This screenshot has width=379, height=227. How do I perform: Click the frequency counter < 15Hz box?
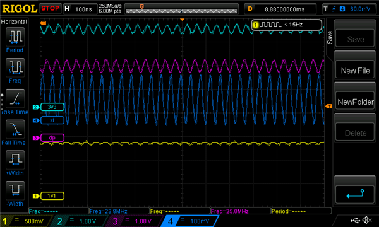[x=287, y=25]
